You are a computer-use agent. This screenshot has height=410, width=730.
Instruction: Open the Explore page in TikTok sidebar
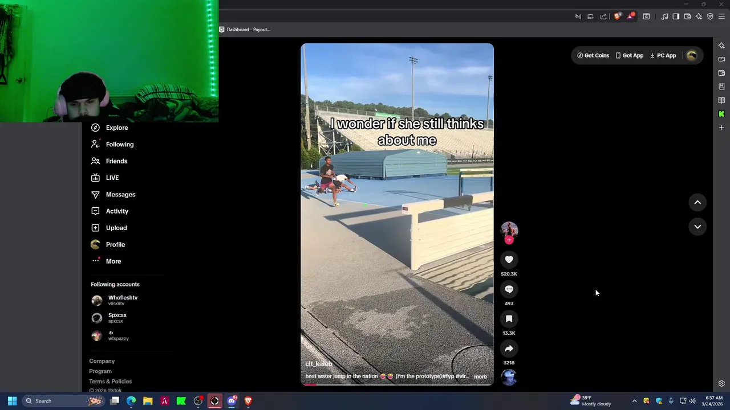point(109,128)
